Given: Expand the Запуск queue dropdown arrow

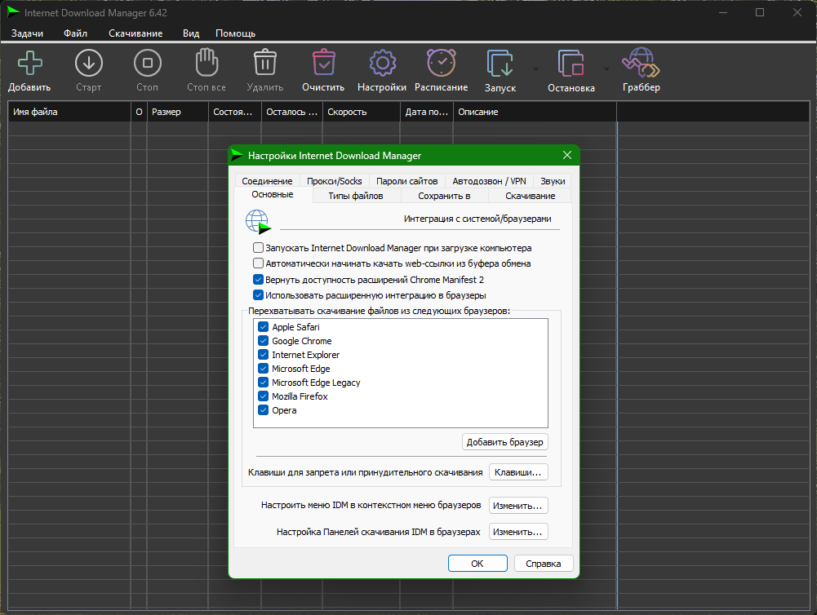Looking at the screenshot, I should click(535, 69).
